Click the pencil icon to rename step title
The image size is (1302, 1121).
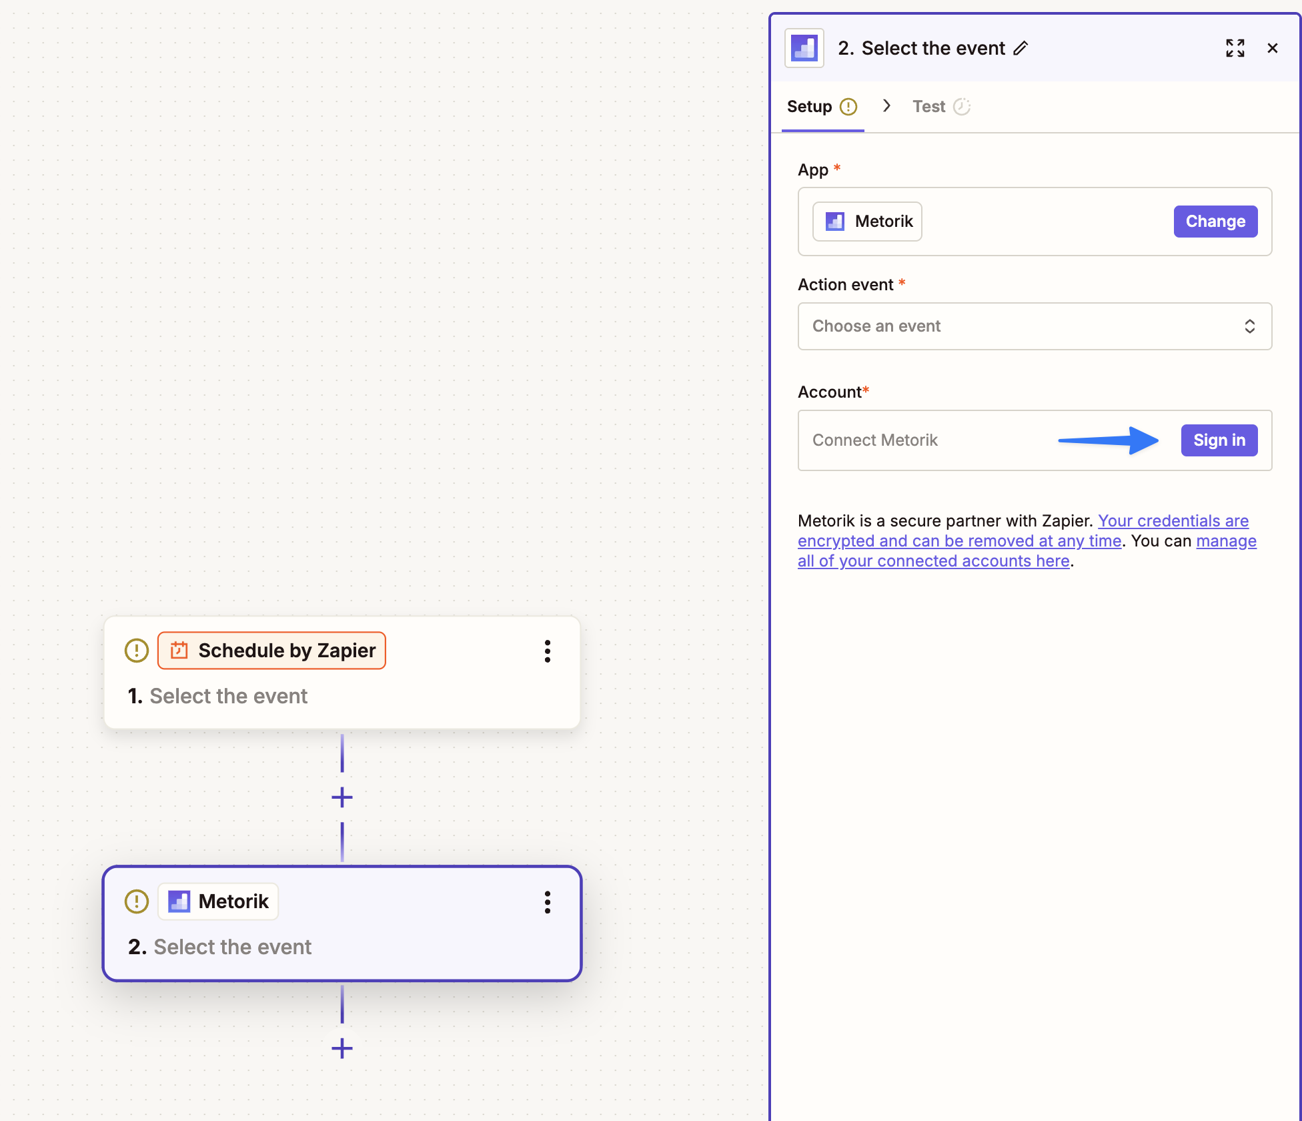tap(1021, 48)
